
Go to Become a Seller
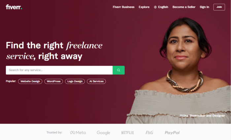pyautogui.click(x=184, y=7)
